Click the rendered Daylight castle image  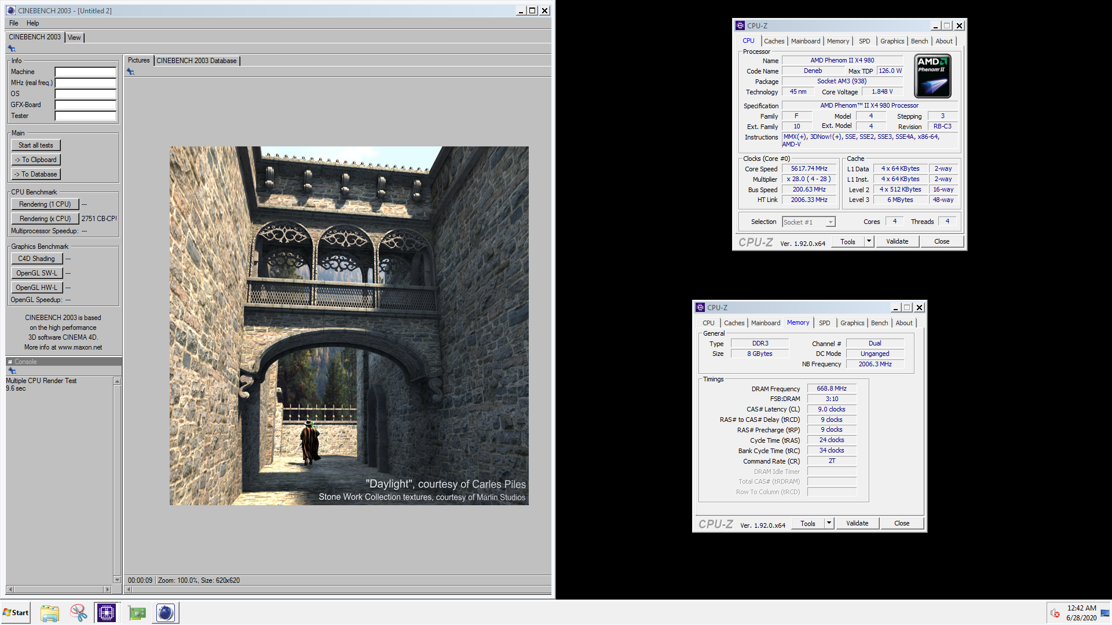coord(349,326)
